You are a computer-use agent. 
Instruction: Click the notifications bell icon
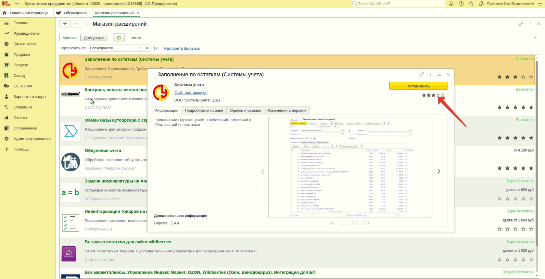pos(451,4)
